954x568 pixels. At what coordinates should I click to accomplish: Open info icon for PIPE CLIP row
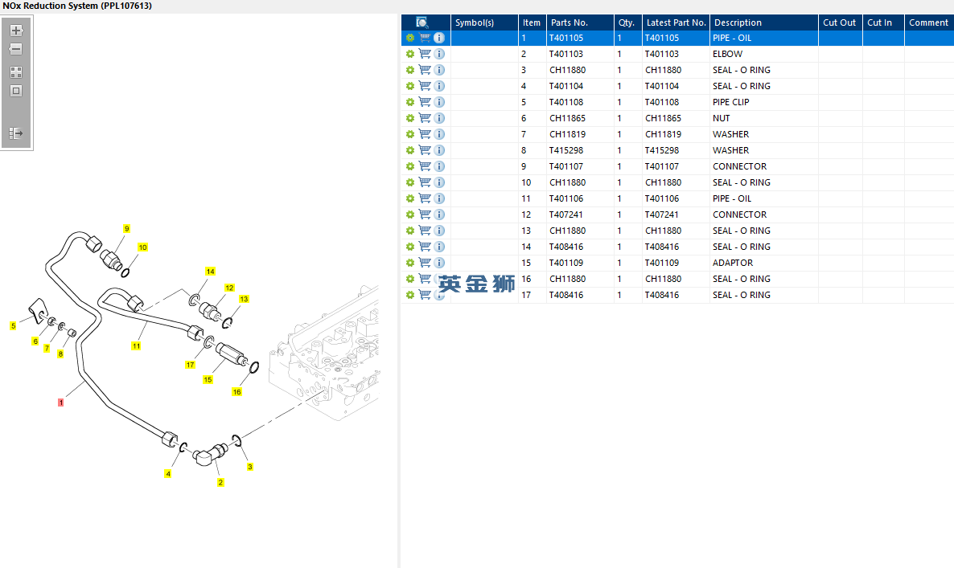coord(439,102)
